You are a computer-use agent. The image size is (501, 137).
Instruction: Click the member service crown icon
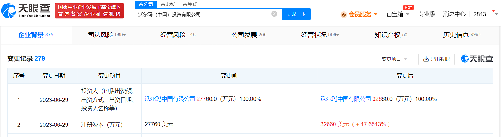coord(344,14)
